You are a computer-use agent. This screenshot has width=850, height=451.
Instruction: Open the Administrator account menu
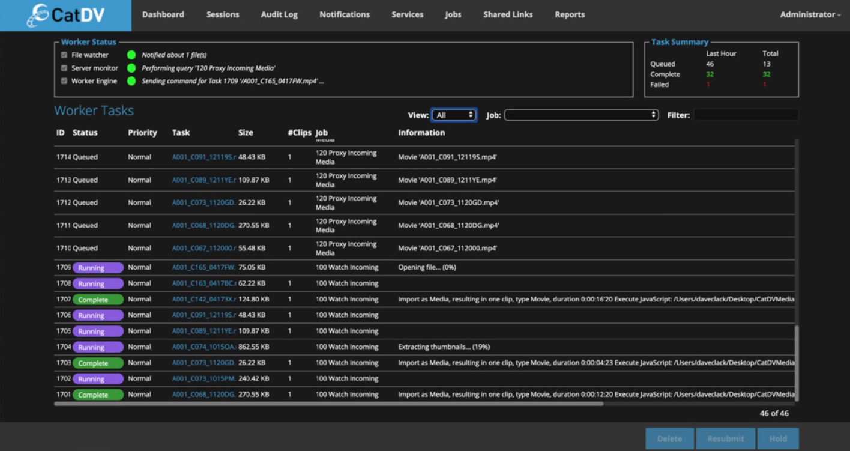point(810,15)
